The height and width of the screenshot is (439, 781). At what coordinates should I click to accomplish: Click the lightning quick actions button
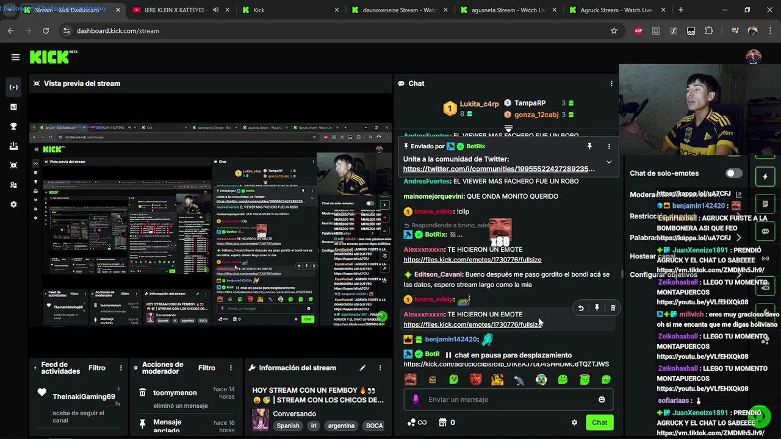pos(765,177)
